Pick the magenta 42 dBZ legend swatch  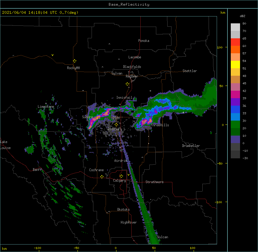[x=235, y=94]
